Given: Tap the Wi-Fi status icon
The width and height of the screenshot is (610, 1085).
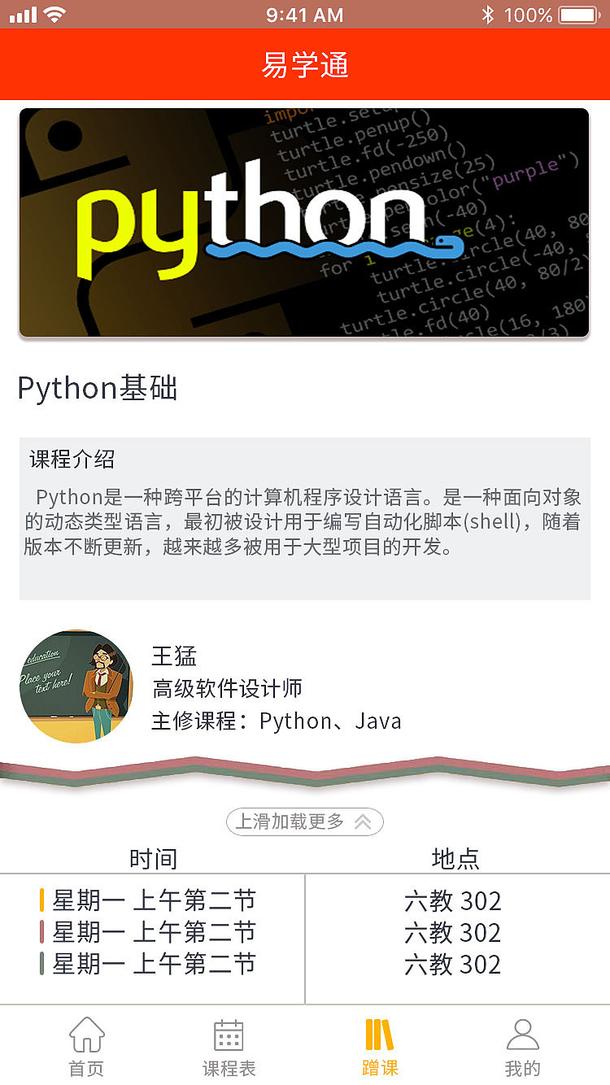Looking at the screenshot, I should pos(54,15).
